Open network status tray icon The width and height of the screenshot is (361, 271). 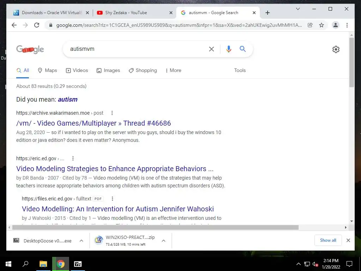coord(307,264)
